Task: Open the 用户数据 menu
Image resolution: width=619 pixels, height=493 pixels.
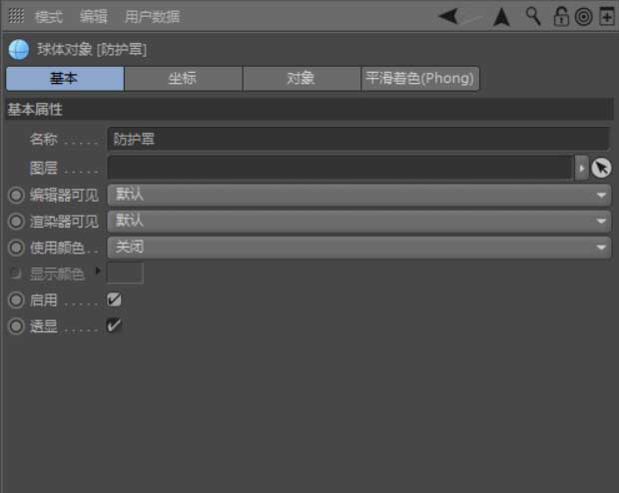Action: [152, 17]
